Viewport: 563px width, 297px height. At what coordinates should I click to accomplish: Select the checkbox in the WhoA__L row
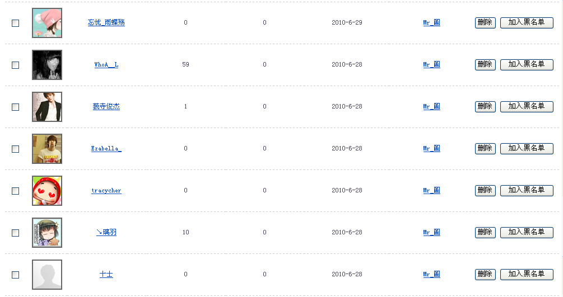tap(16, 65)
